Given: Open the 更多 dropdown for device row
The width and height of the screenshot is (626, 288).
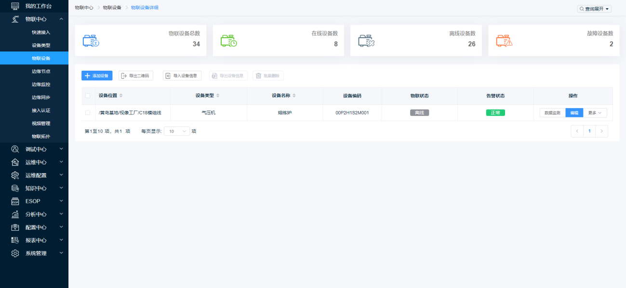Looking at the screenshot, I should click(x=595, y=113).
